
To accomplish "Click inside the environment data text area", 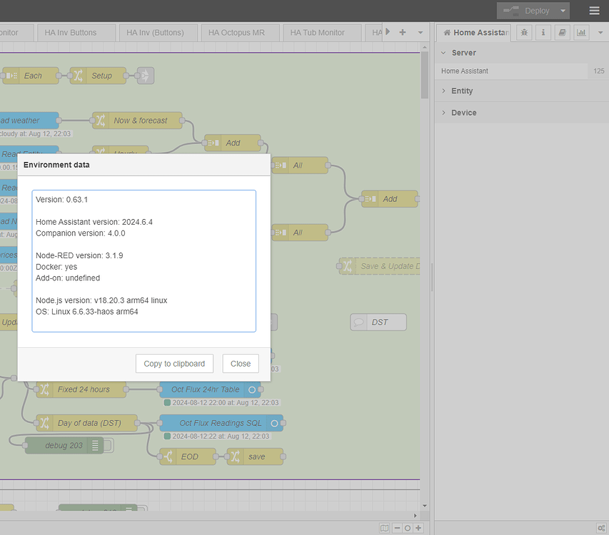I will (144, 260).
